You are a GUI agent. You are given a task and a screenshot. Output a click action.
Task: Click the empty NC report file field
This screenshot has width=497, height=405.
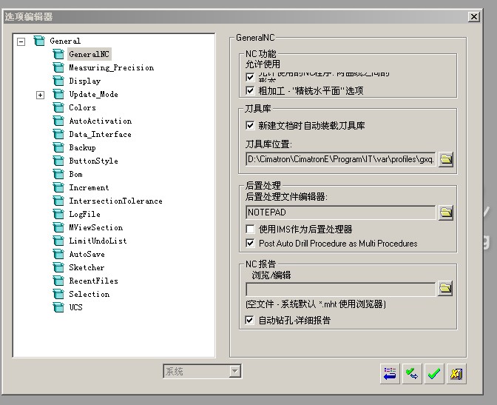click(x=341, y=289)
